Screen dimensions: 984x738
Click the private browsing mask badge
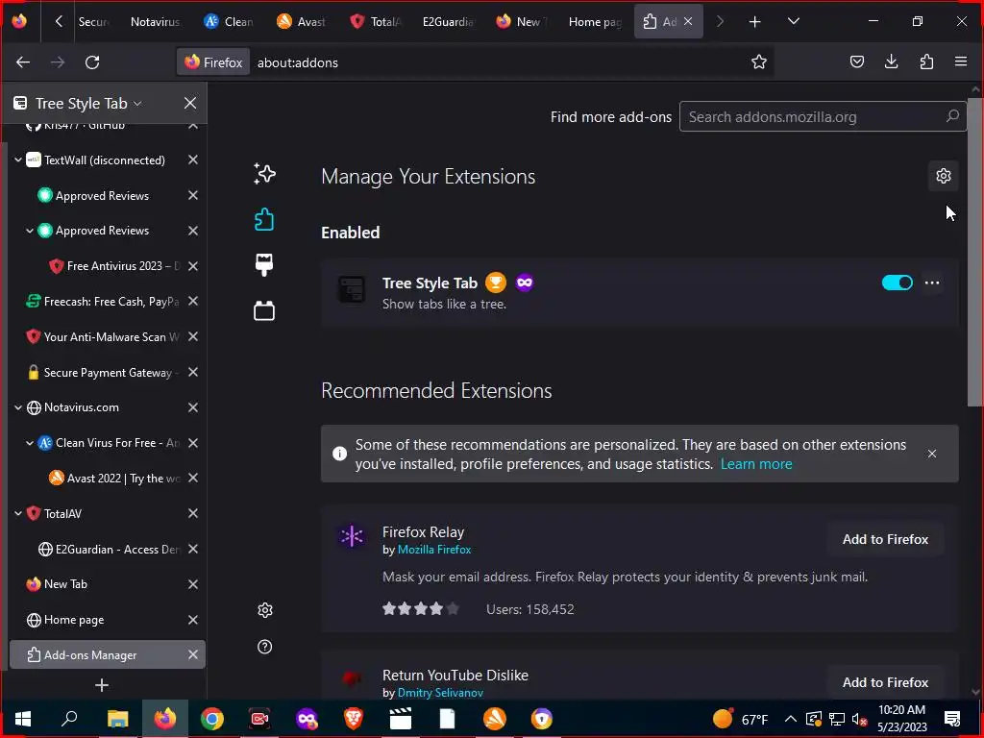(x=525, y=283)
